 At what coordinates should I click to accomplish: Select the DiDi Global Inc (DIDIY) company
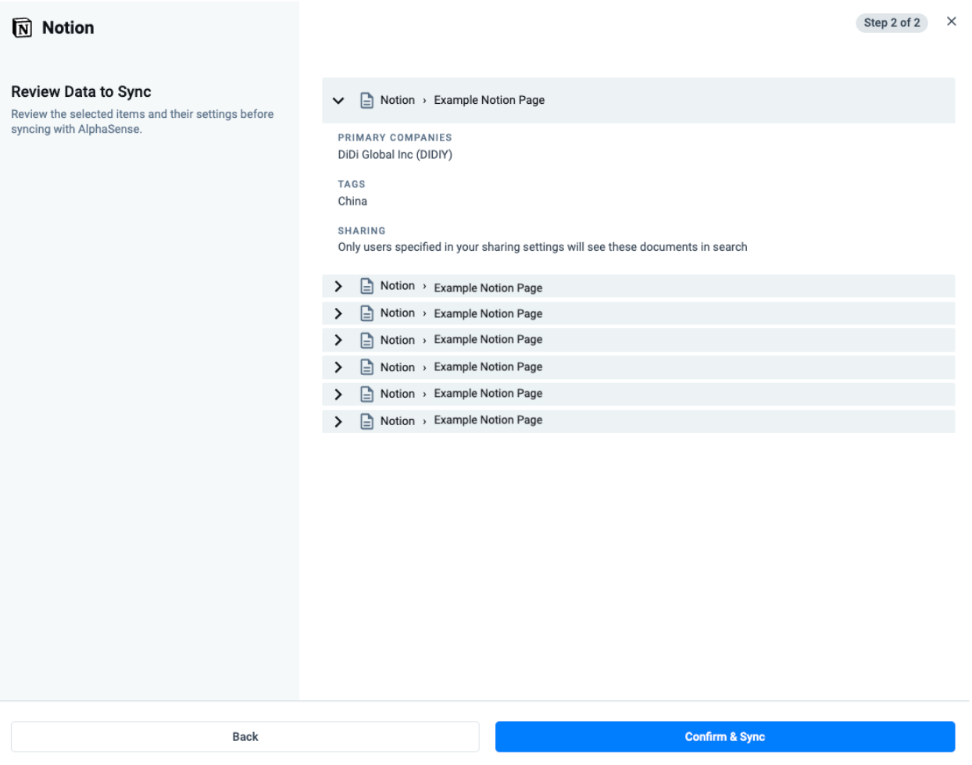point(395,155)
